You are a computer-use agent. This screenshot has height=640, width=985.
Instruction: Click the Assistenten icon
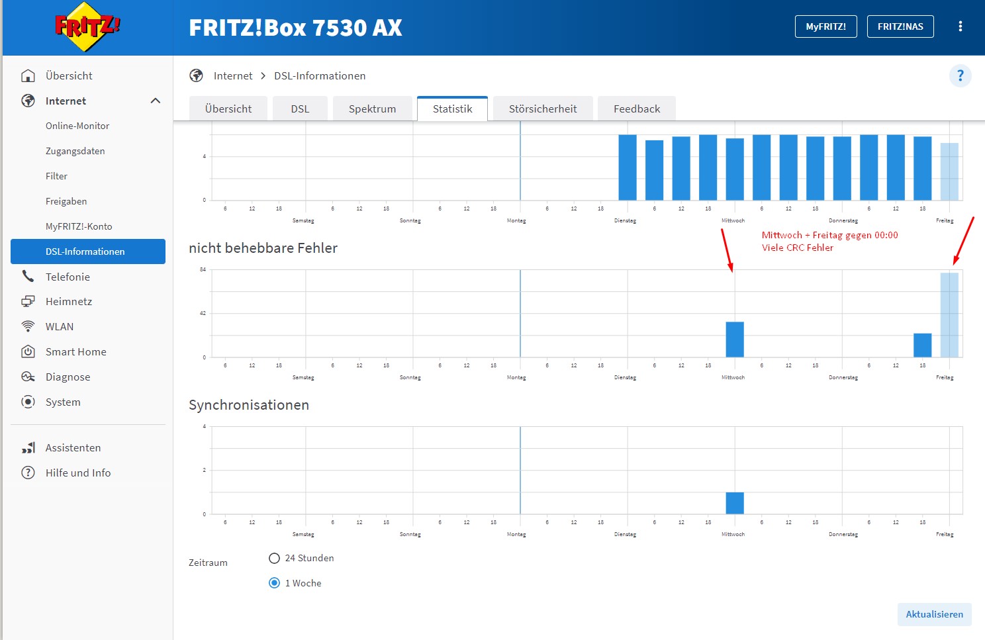[28, 447]
